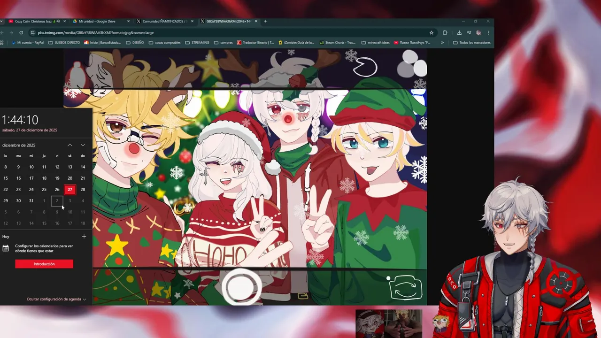Image resolution: width=601 pixels, height=338 pixels.
Task: Go to next month with the down chevron
Action: [83, 145]
